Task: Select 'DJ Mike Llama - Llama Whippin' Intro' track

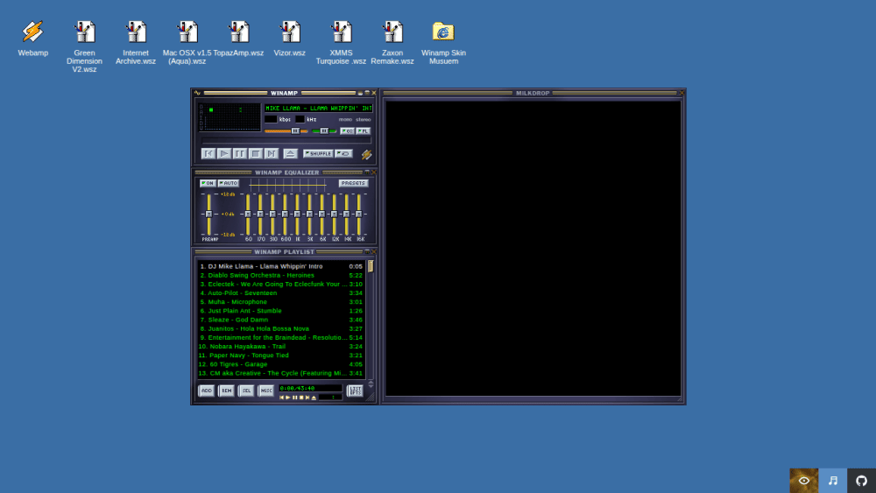Action: point(281,266)
